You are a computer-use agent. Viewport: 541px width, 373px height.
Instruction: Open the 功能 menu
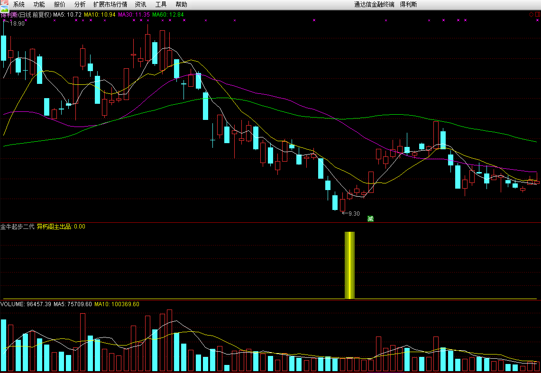tap(39, 4)
